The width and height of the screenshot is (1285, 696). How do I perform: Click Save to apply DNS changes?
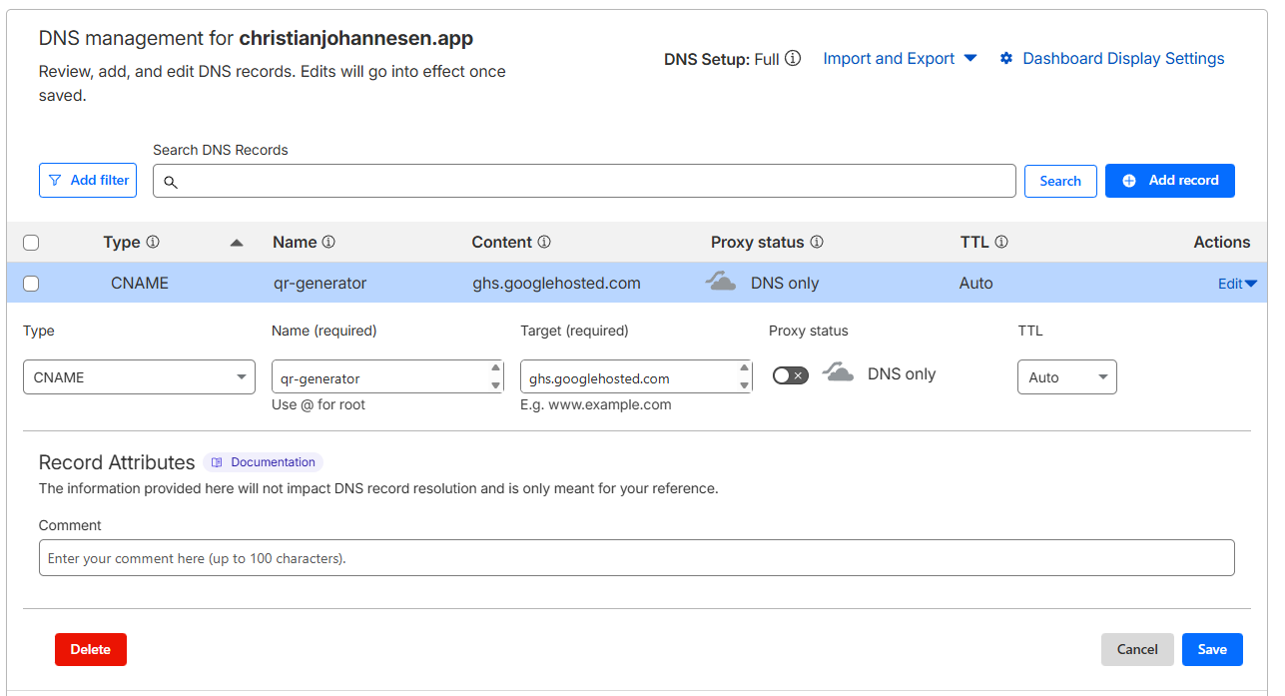[x=1211, y=649]
